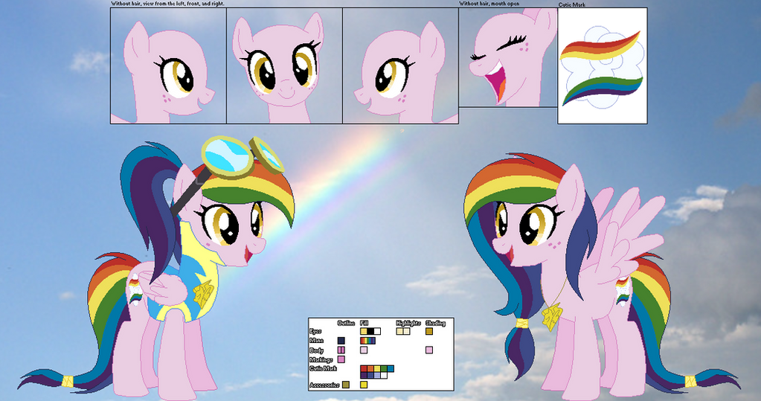The image size is (761, 401).
Task: Choose the pale pink Body fill swatch
Action: 364,350
